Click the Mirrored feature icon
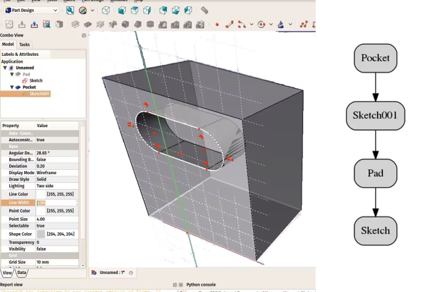The width and height of the screenshot is (434, 292). (x=162, y=24)
